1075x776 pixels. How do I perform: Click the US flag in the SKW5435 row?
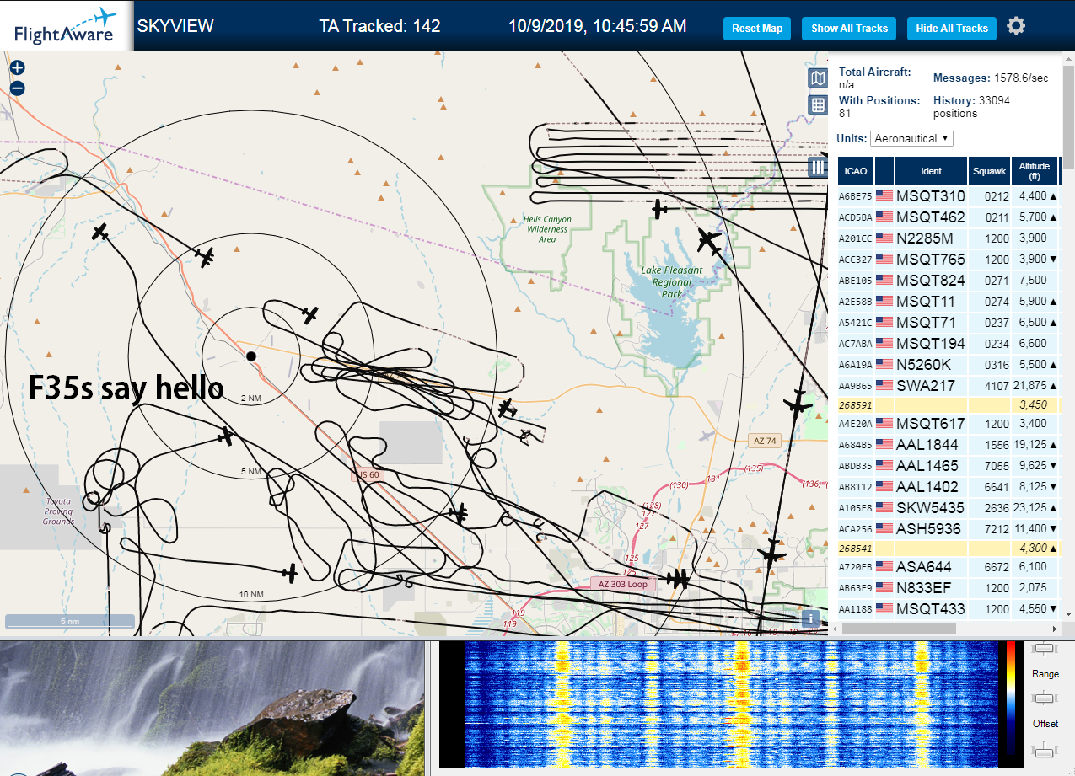coord(884,508)
